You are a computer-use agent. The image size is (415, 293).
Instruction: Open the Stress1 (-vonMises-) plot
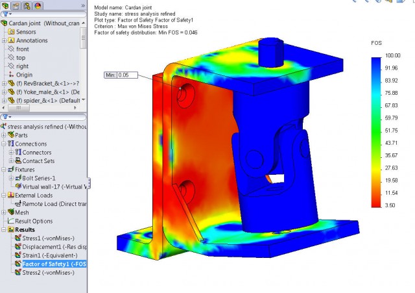pos(45,238)
